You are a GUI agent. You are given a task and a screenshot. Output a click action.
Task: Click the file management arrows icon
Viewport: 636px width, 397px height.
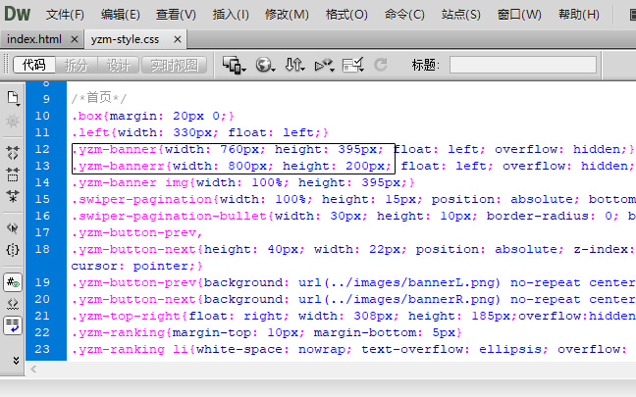(294, 65)
